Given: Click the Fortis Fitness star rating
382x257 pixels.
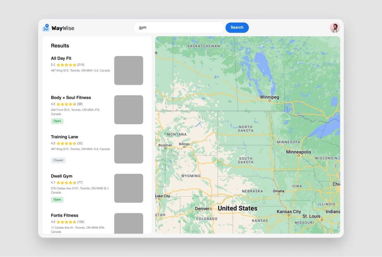Looking at the screenshot, I should tap(67, 222).
